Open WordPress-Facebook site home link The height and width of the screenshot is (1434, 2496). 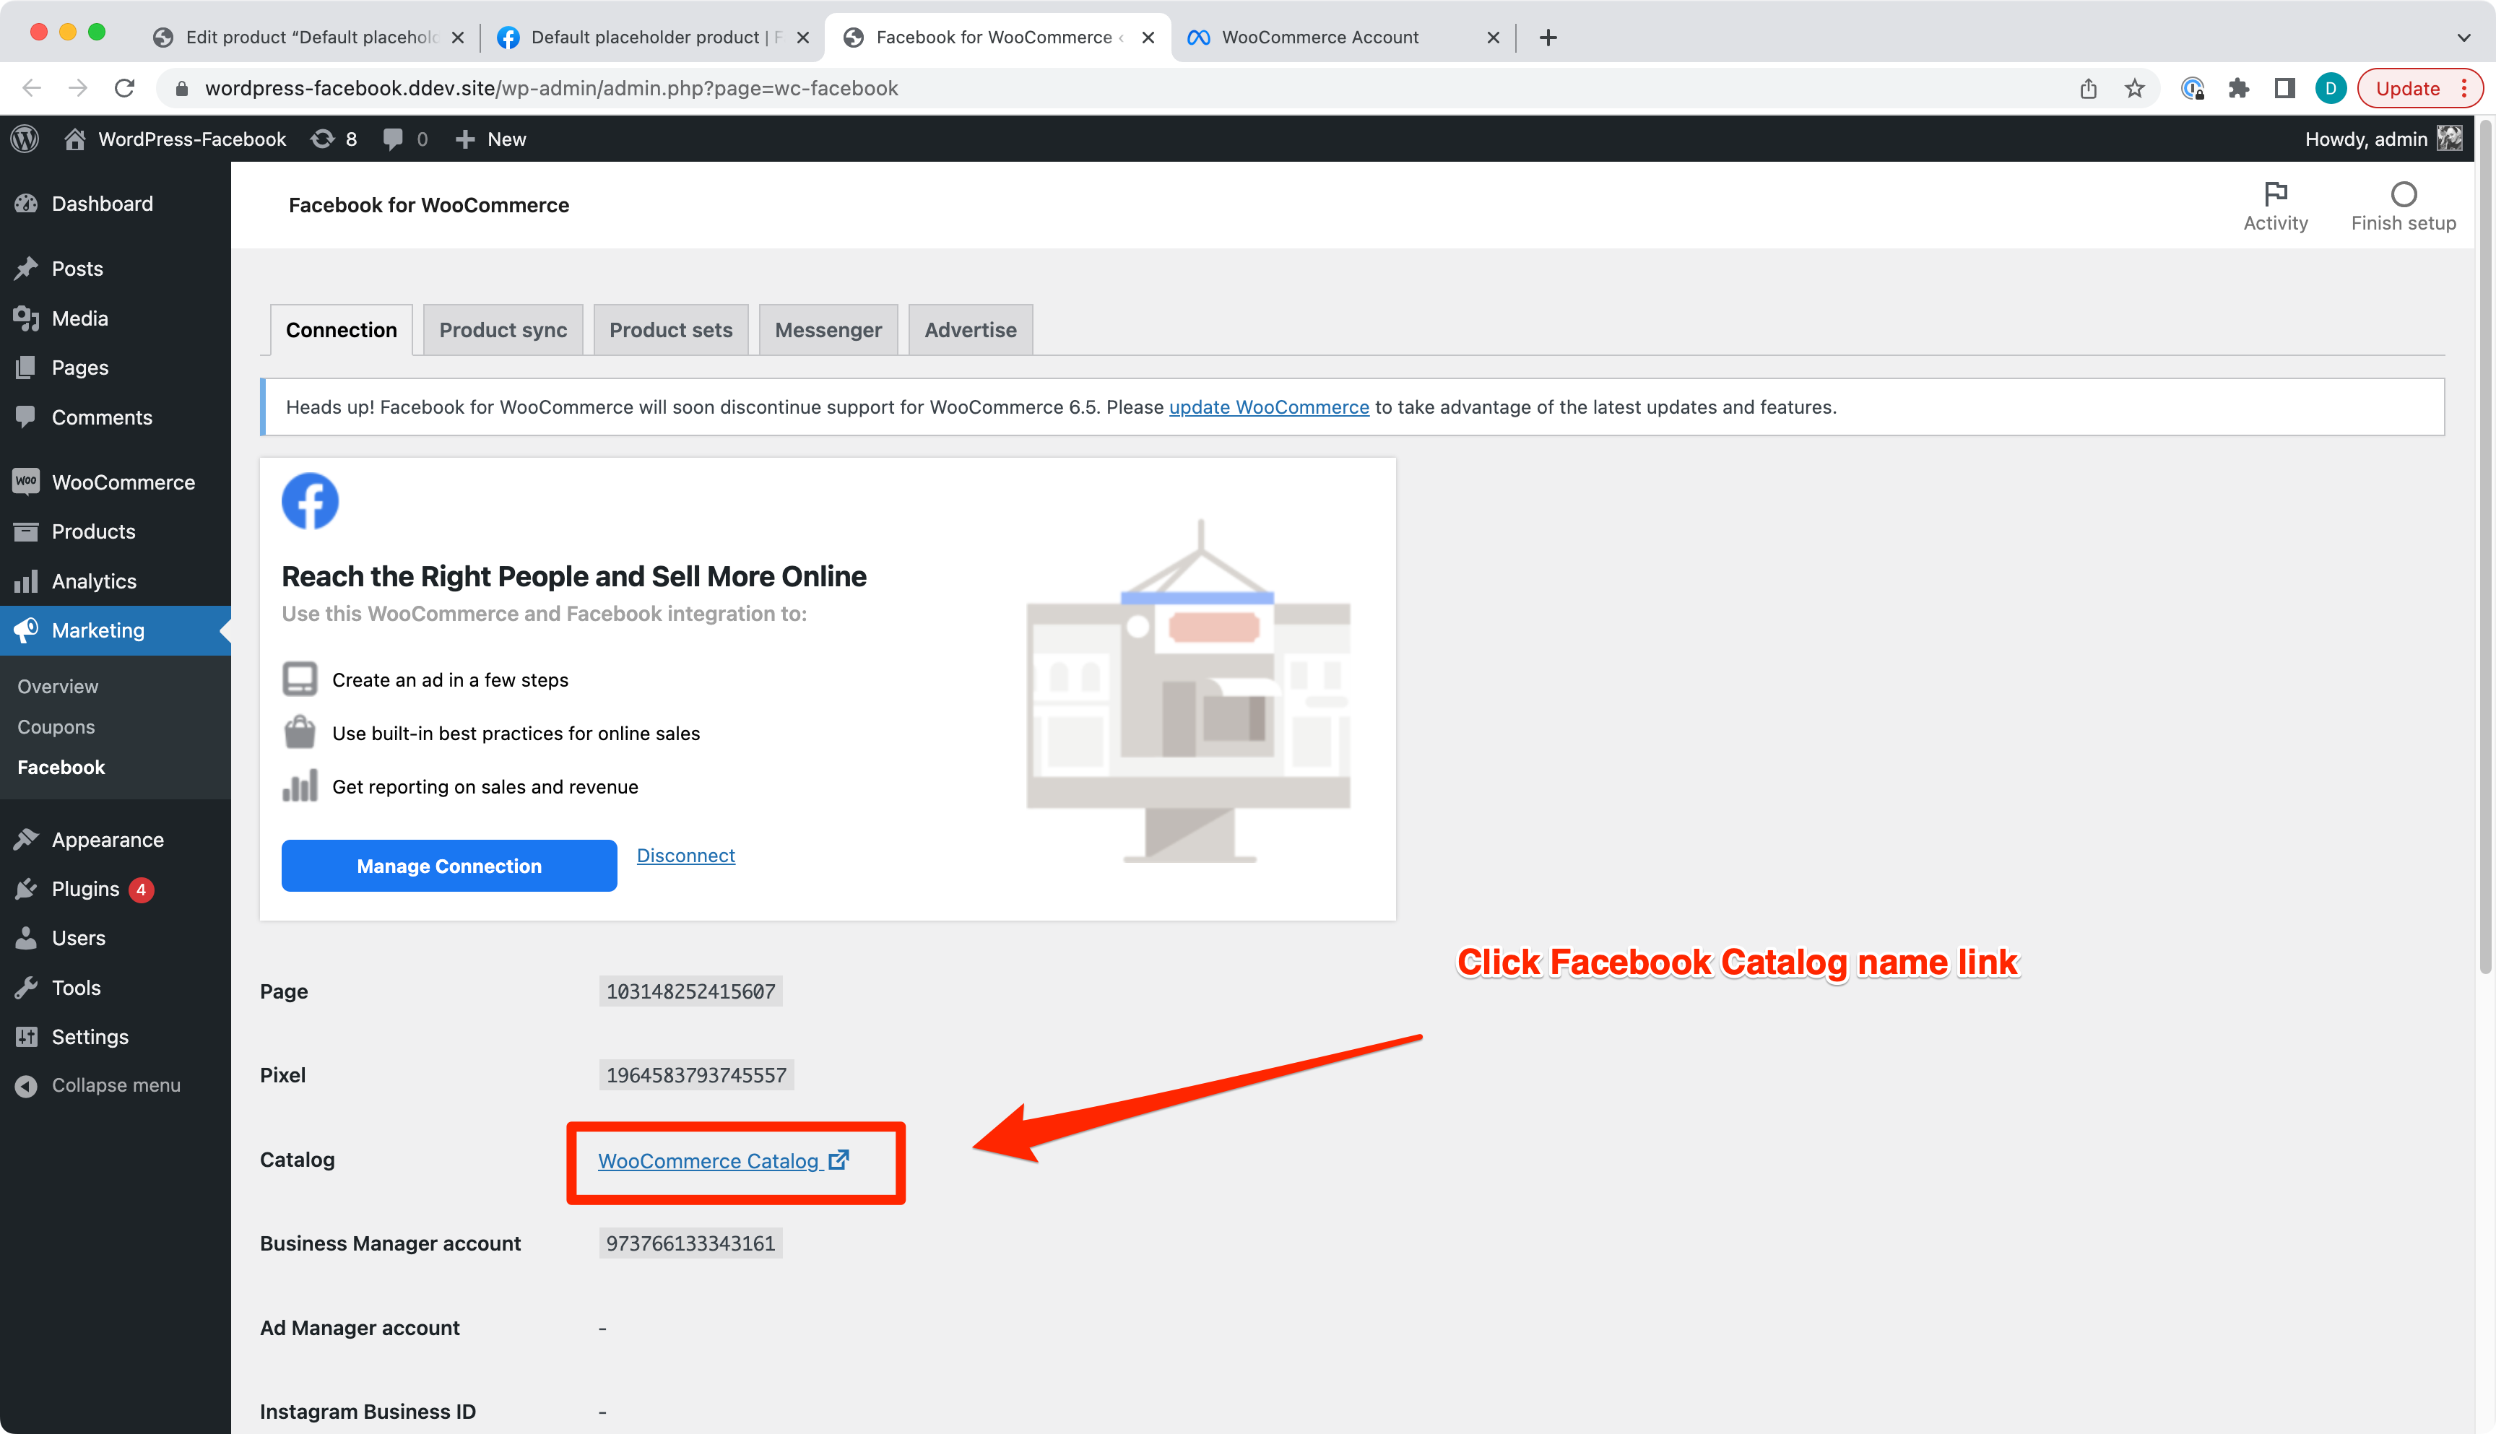pyautogui.click(x=175, y=139)
